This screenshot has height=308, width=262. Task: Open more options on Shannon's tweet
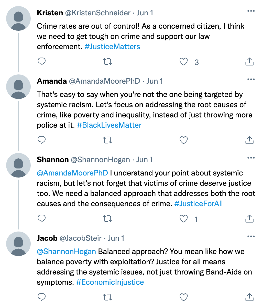pos(251,158)
